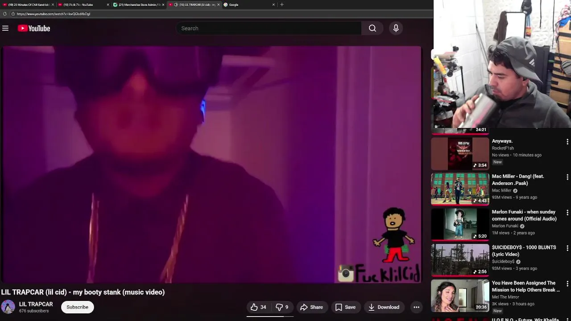Open Marlon Funaki video thumbnail
The height and width of the screenshot is (321, 571).
pyautogui.click(x=460, y=224)
